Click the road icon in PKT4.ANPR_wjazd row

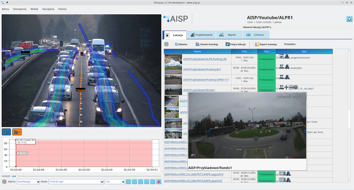coord(288,180)
